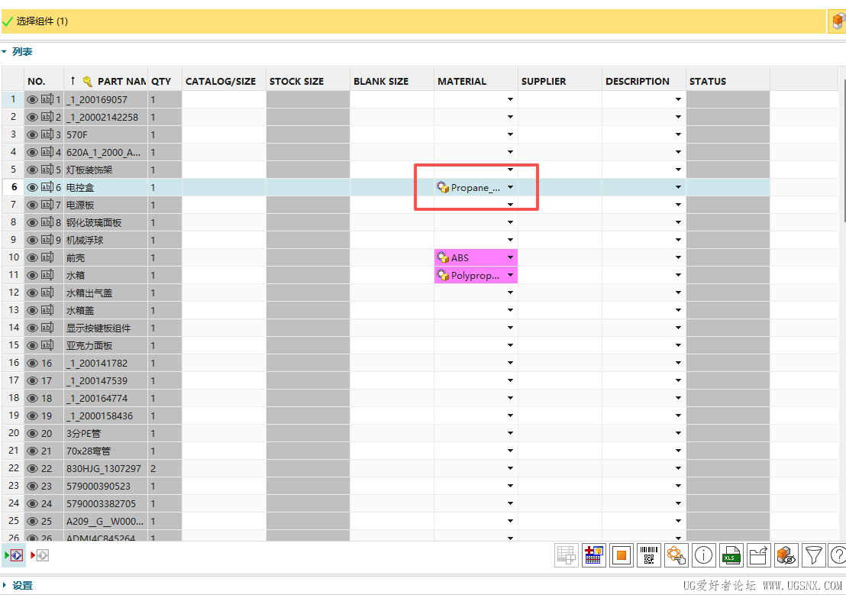Screen dimensions: 846x595
Task: Toggle visibility eye for 电控盒 row
Action: [32, 187]
